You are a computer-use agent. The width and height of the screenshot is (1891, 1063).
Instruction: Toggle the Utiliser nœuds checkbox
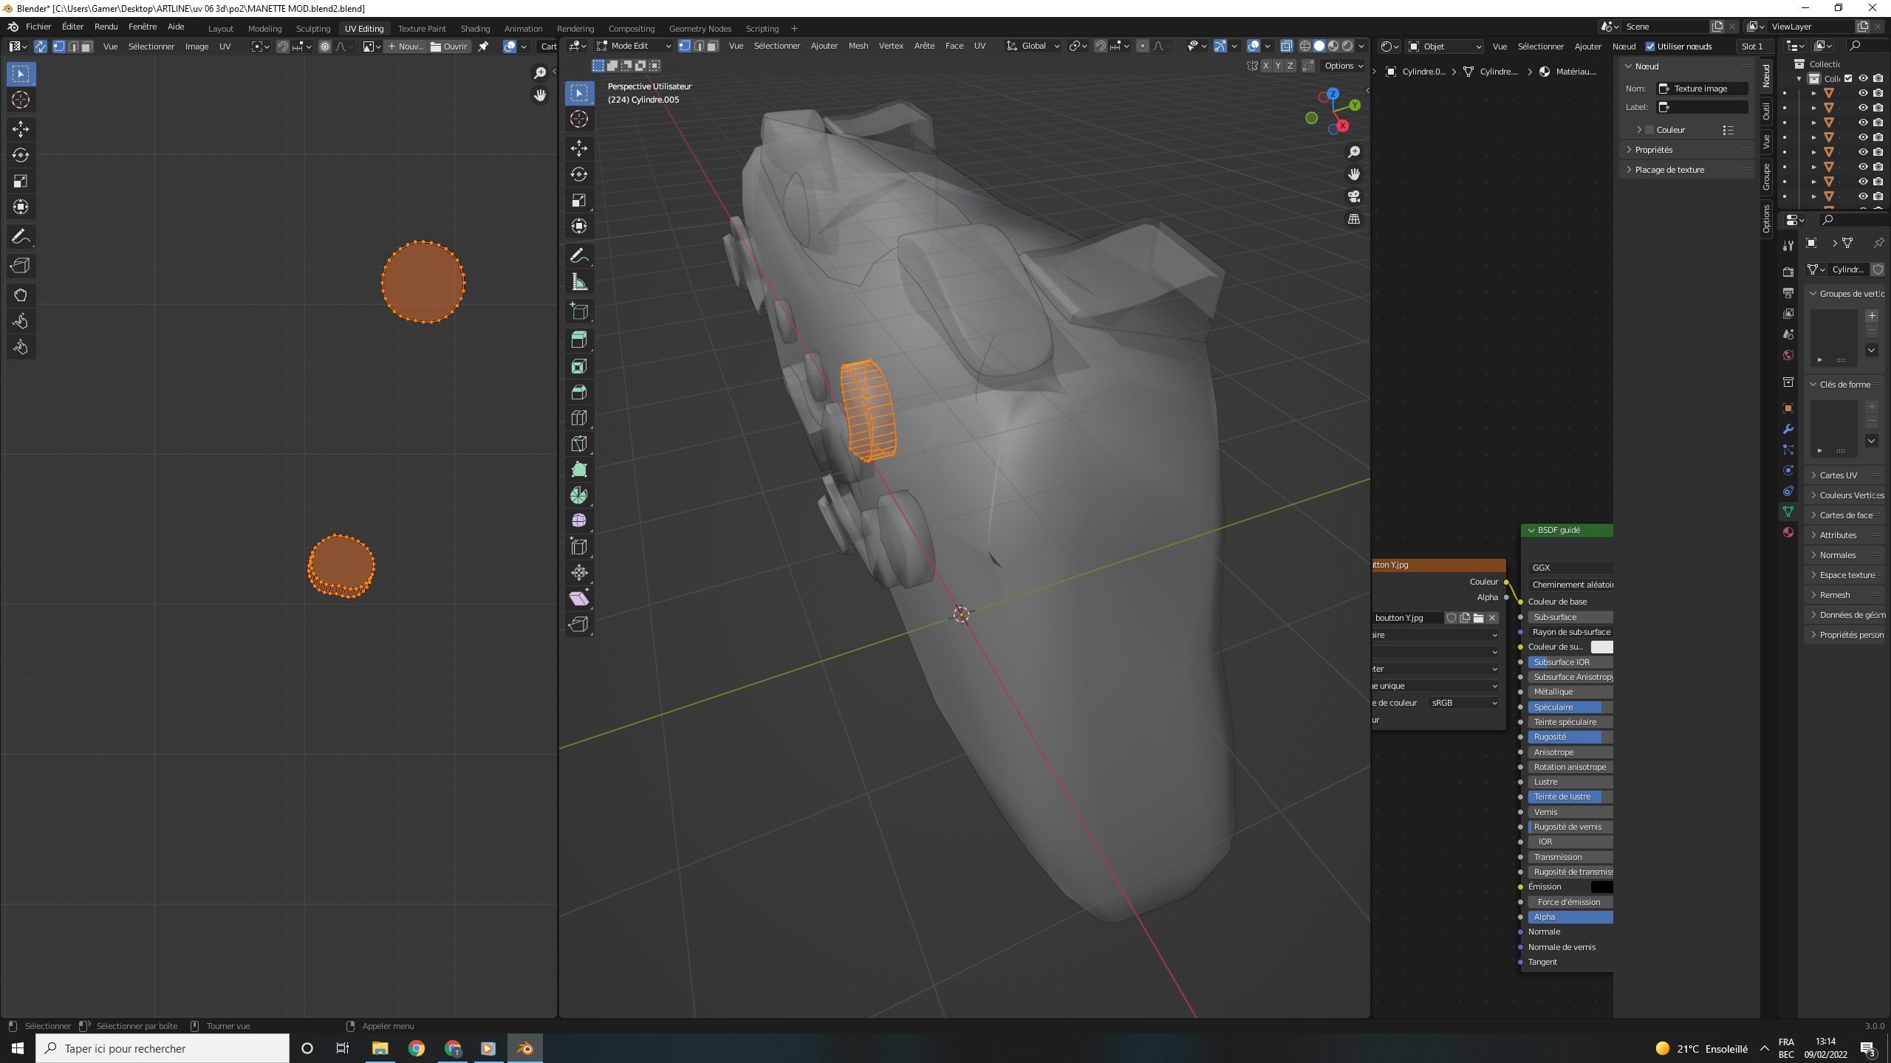coord(1650,47)
